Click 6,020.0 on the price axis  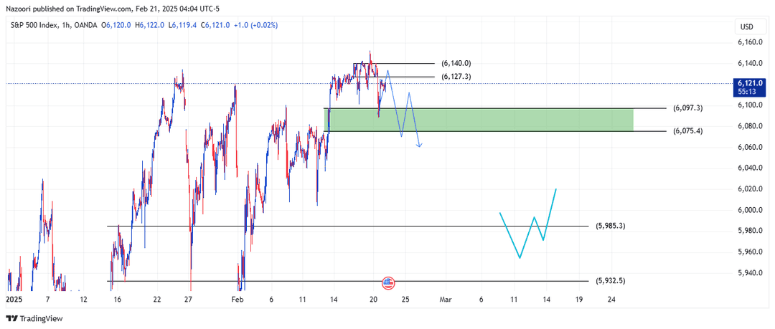[750, 189]
